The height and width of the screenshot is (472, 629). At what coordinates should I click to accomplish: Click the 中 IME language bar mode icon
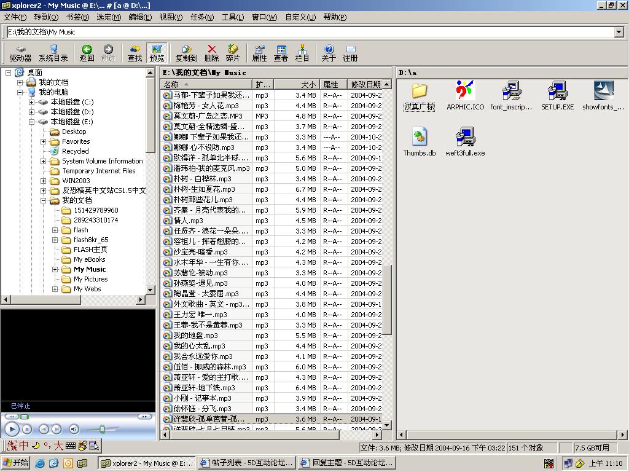24,446
